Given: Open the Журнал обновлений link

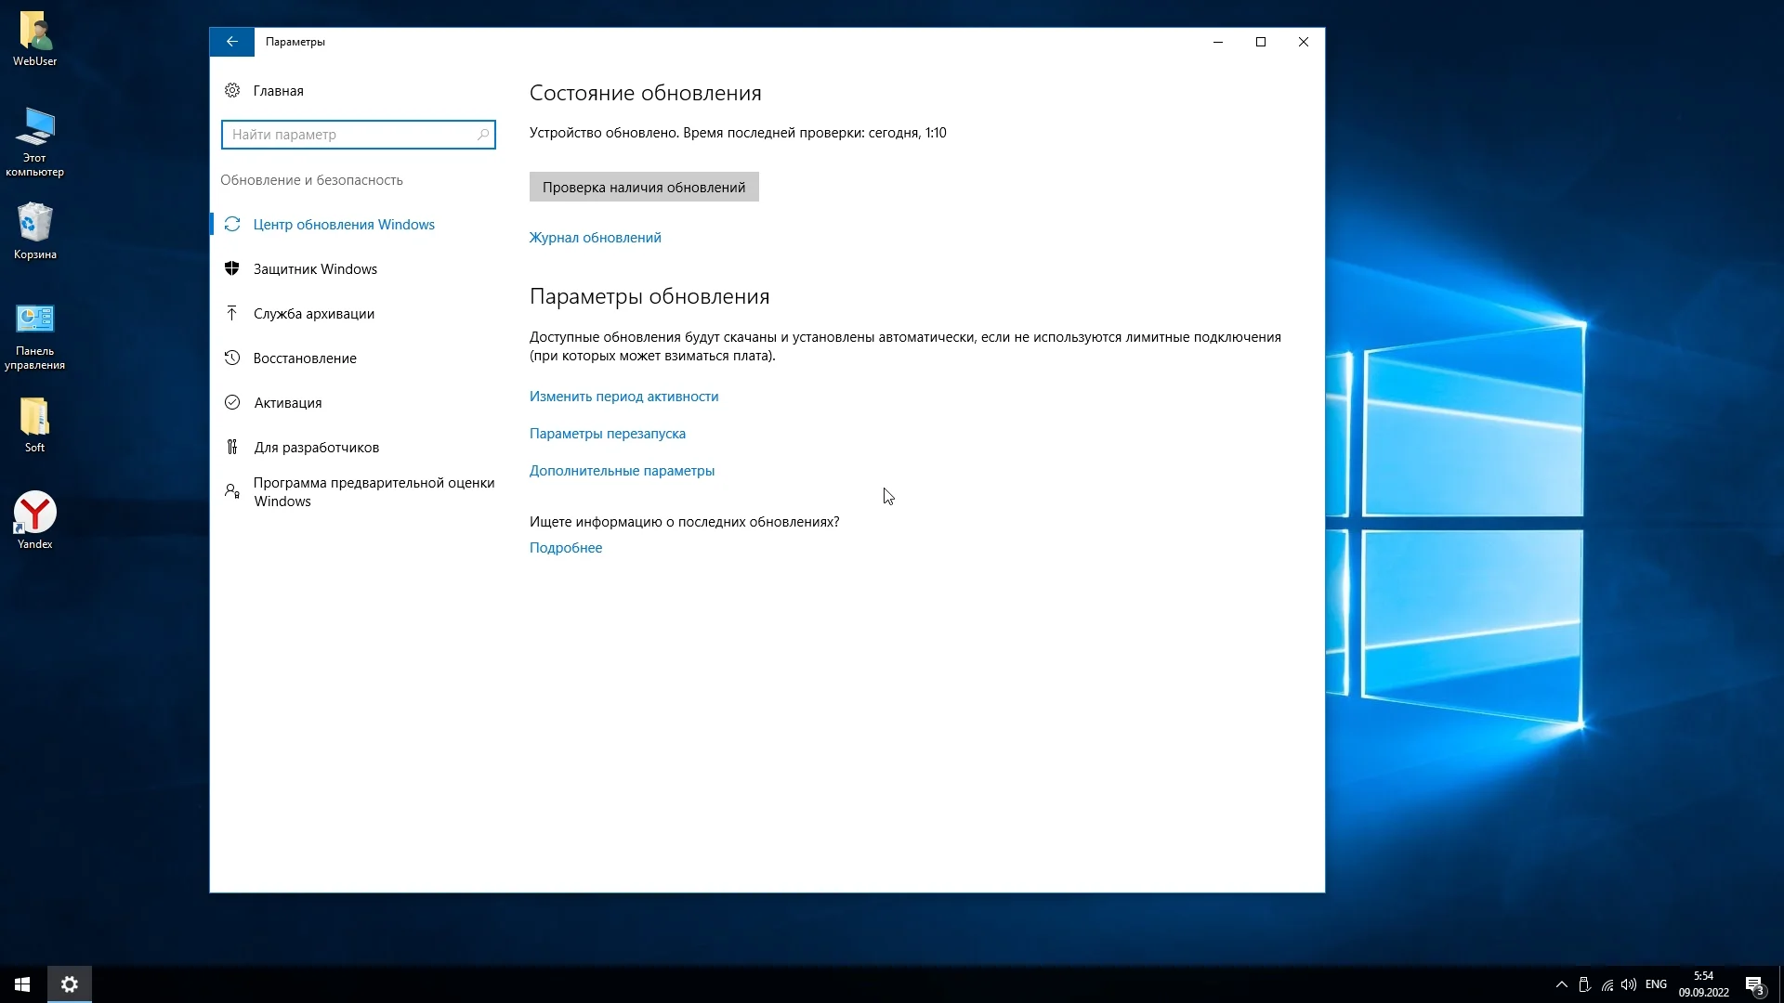Looking at the screenshot, I should (x=595, y=238).
